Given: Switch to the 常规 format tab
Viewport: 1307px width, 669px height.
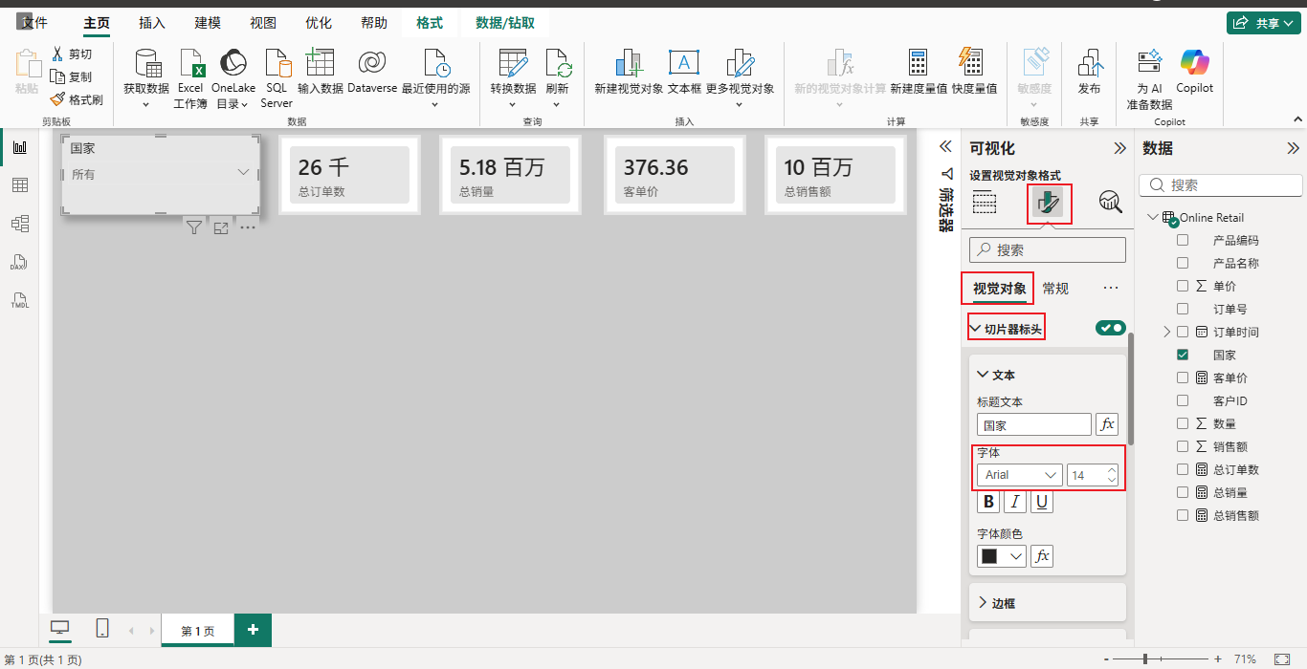Looking at the screenshot, I should [x=1055, y=288].
